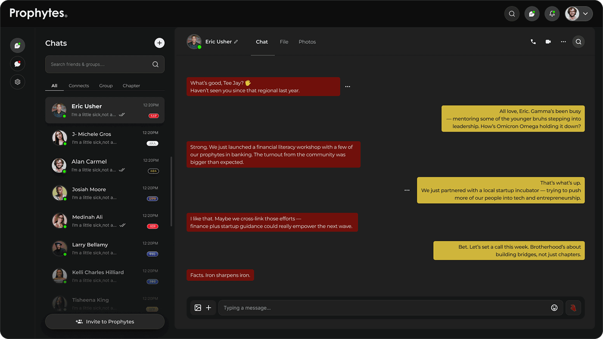This screenshot has height=339, width=603.
Task: Open options for "What's good, Tee Jay?" message
Action: pos(348,87)
